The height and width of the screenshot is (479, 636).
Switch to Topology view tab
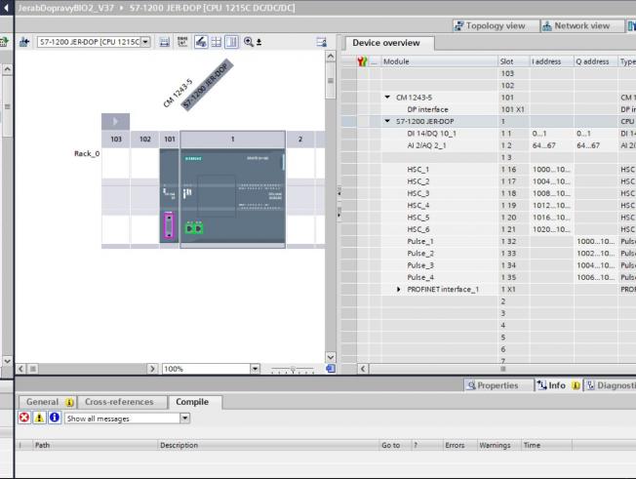(496, 26)
